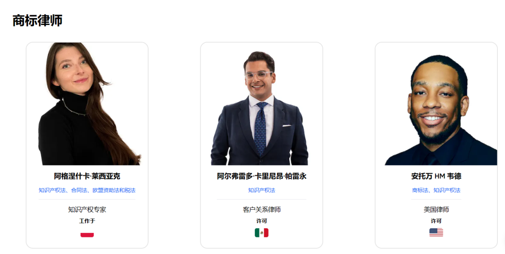
Task: Click 许可 label above the Mexico flag
Action: (261, 221)
